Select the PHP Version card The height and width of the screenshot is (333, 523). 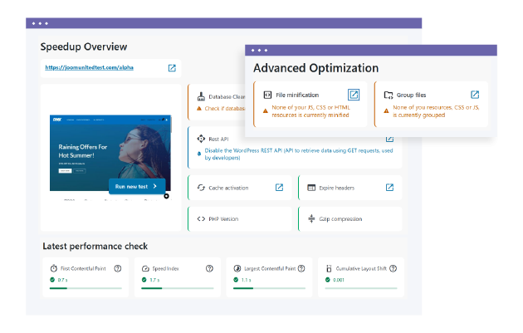[x=241, y=218]
